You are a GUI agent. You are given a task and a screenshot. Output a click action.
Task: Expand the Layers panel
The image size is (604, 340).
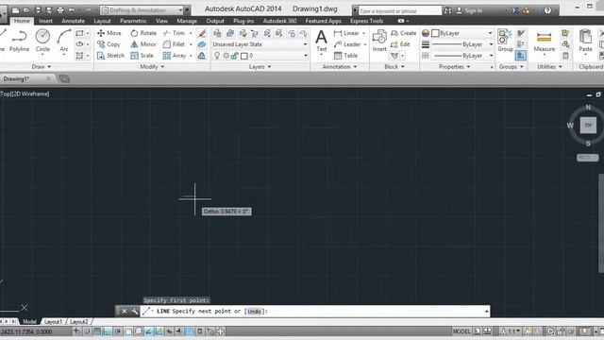tap(260, 67)
